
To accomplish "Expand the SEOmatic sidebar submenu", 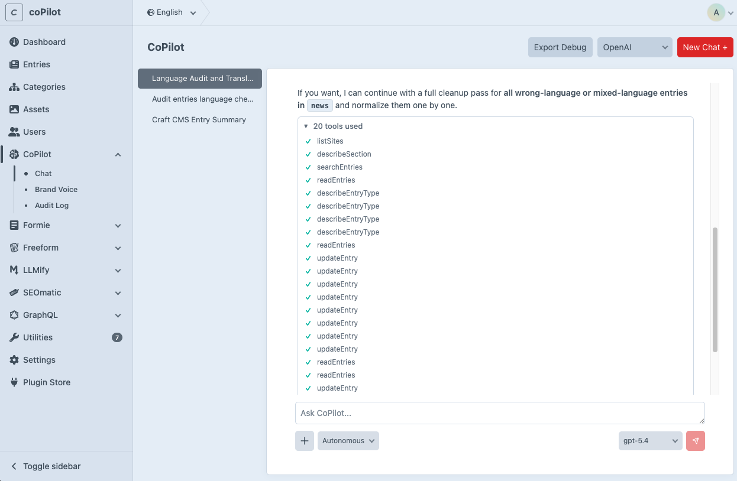I will coord(118,293).
